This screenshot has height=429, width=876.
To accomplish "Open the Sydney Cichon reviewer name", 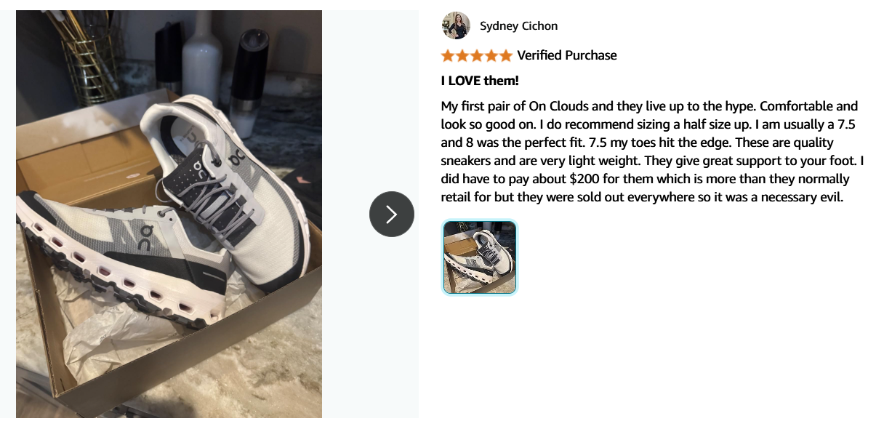I will 519,26.
